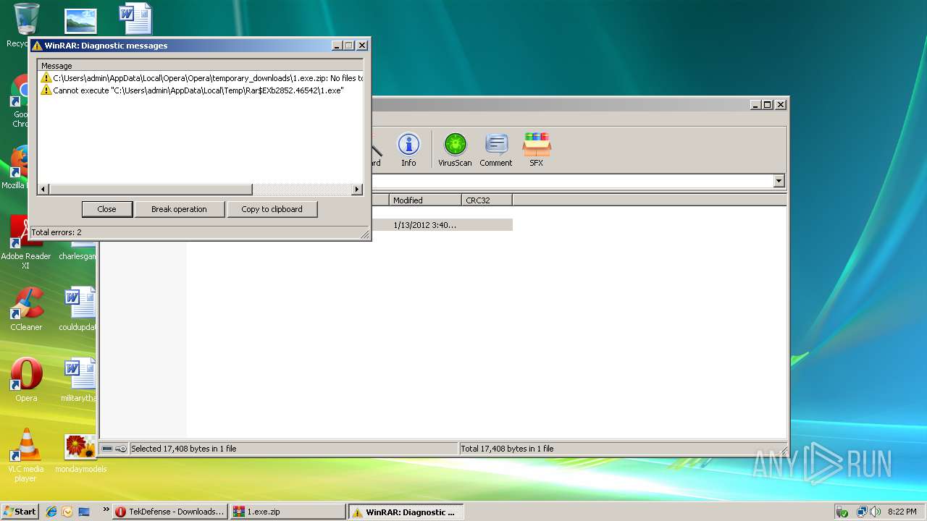Image resolution: width=927 pixels, height=521 pixels.
Task: Click the Message column header
Action: pos(201,66)
